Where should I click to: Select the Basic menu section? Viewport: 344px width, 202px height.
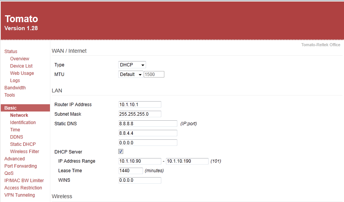pos(25,108)
